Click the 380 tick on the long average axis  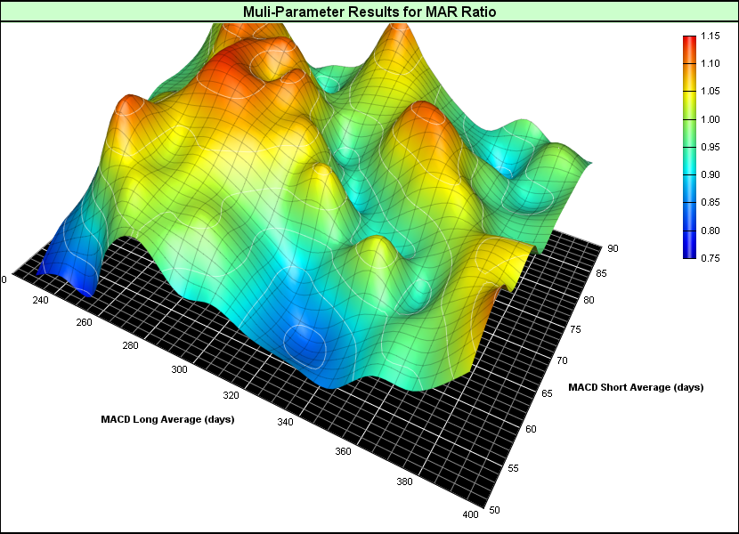click(404, 481)
